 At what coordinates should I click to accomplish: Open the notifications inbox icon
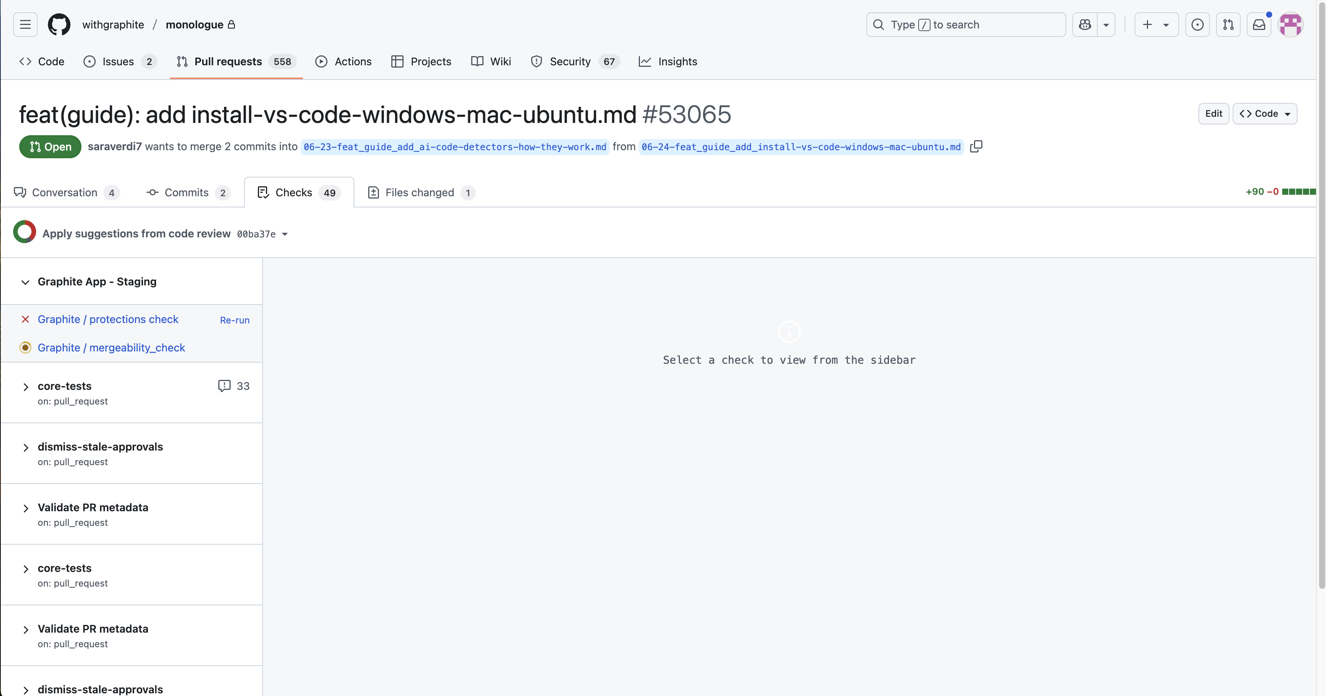[x=1259, y=24]
